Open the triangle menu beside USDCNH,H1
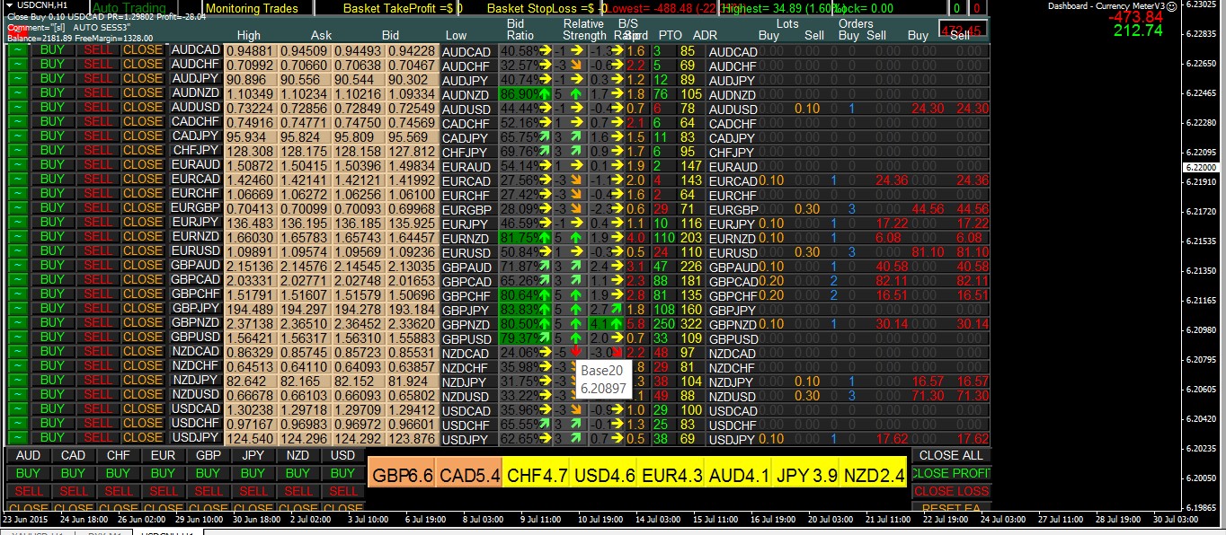 coord(8,5)
